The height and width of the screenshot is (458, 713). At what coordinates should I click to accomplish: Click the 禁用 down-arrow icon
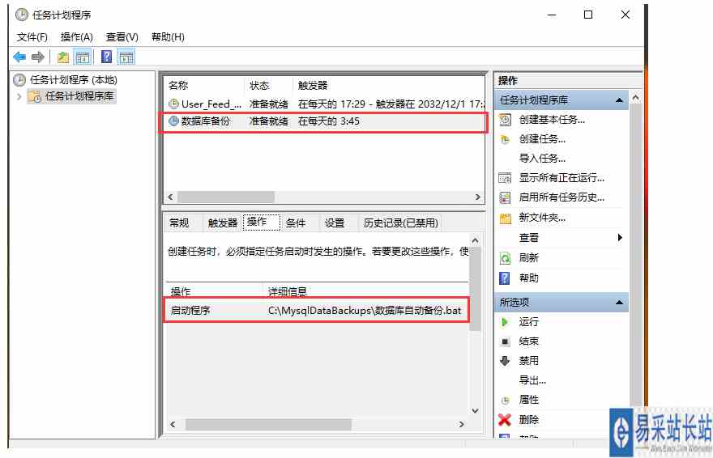pyautogui.click(x=506, y=361)
